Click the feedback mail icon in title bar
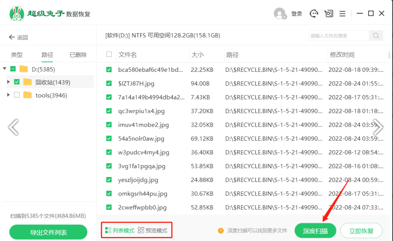 click(329, 13)
